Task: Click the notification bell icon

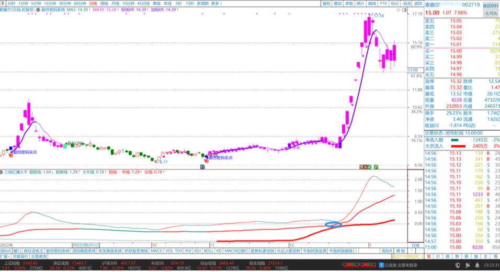Action: pyautogui.click(x=477, y=265)
